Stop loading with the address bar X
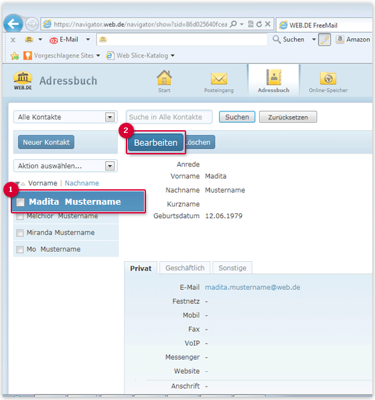 (268, 24)
